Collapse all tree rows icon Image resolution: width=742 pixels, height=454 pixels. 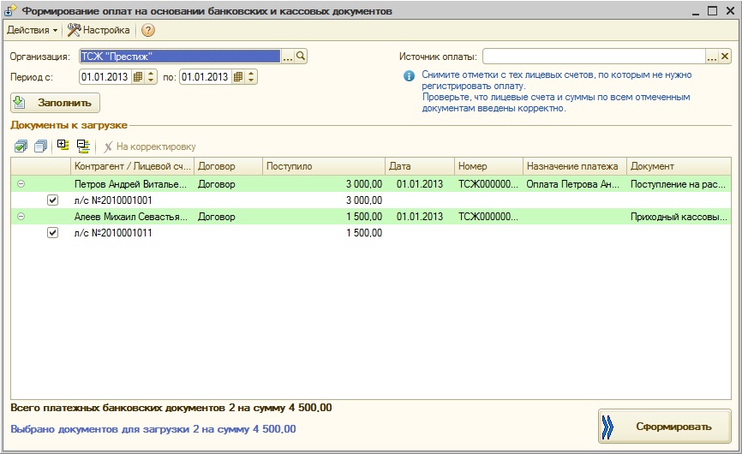(x=83, y=146)
